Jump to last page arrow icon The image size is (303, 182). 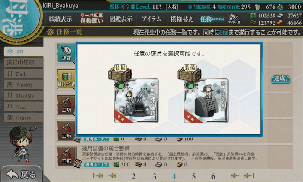coord(249,175)
